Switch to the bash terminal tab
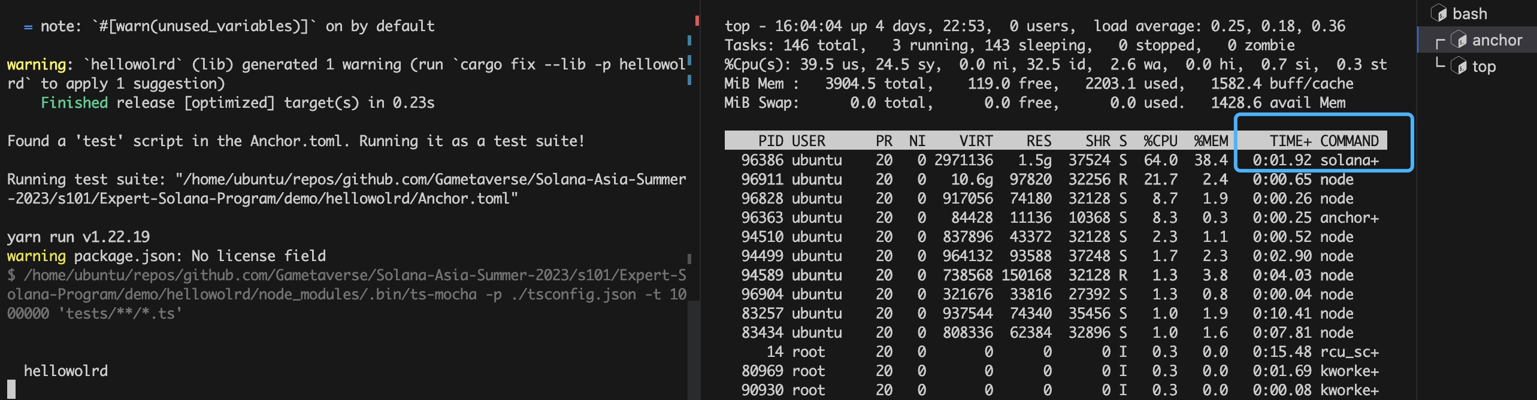The height and width of the screenshot is (400, 1537). pyautogui.click(x=1469, y=13)
